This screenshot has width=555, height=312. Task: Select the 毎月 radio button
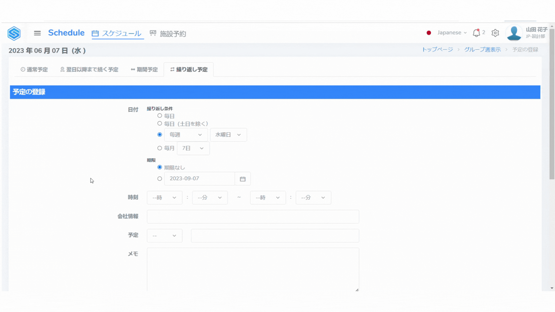(x=160, y=148)
